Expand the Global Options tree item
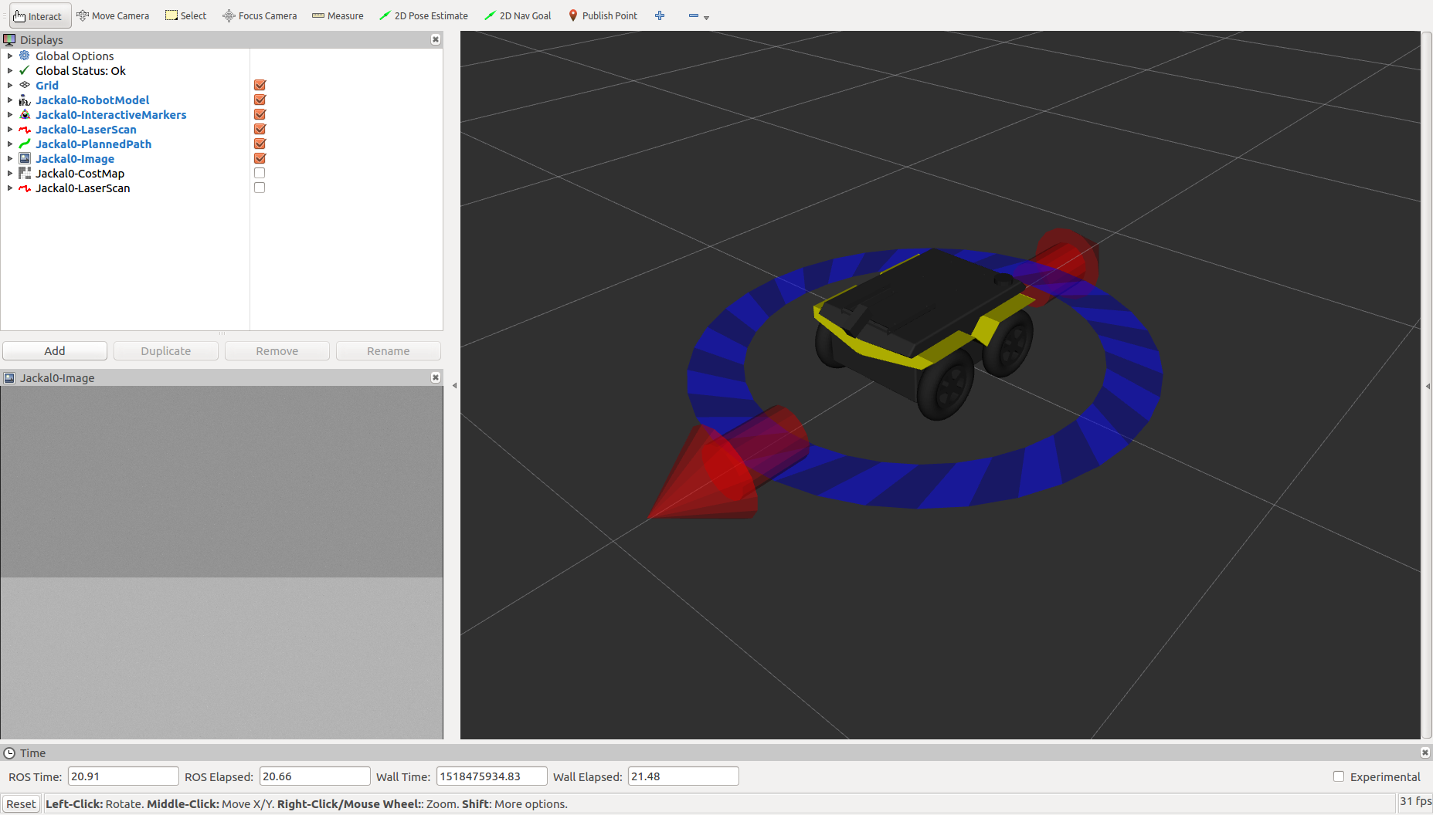The width and height of the screenshot is (1433, 815). pyautogui.click(x=10, y=56)
